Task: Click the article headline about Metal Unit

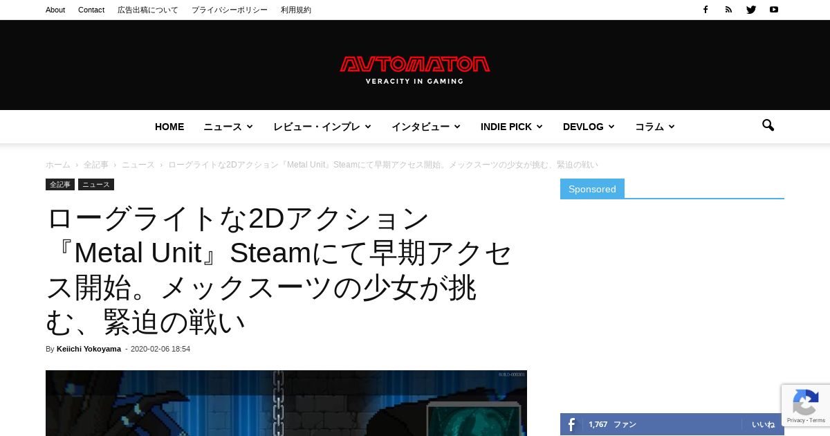Action: point(279,270)
